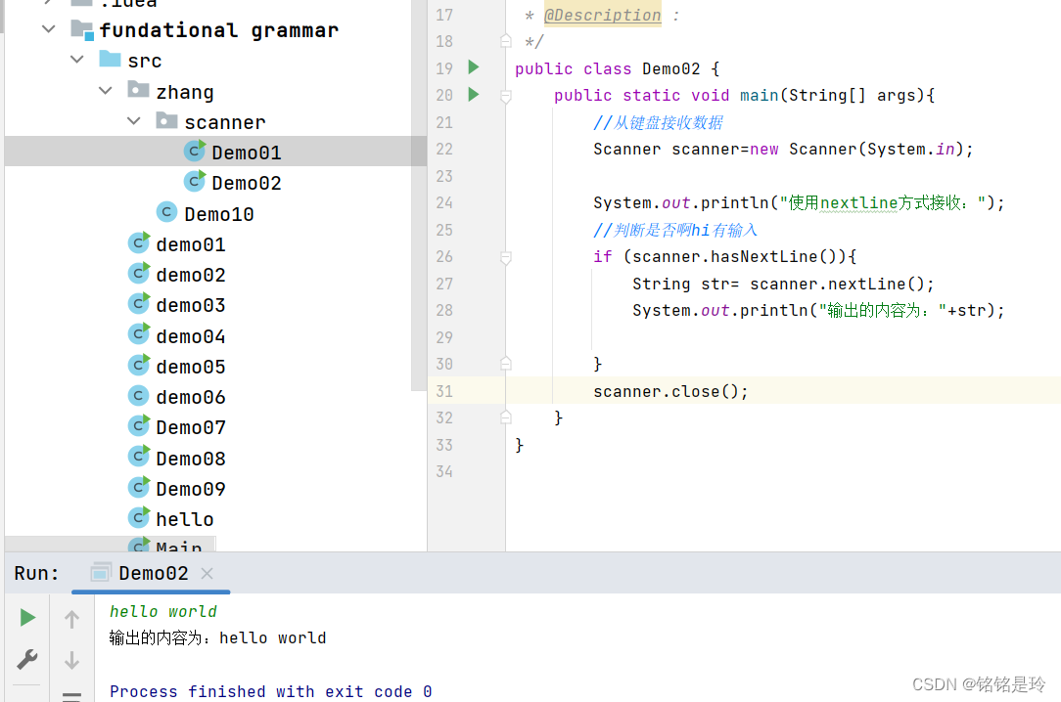Viewport: 1061px width, 702px height.
Task: Open demo06 class file
Action: [191, 397]
